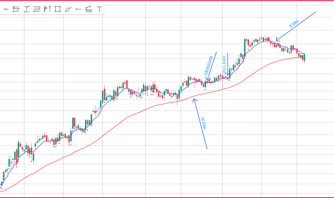
Task: Pick the Text annotation tool
Action: [99, 9]
